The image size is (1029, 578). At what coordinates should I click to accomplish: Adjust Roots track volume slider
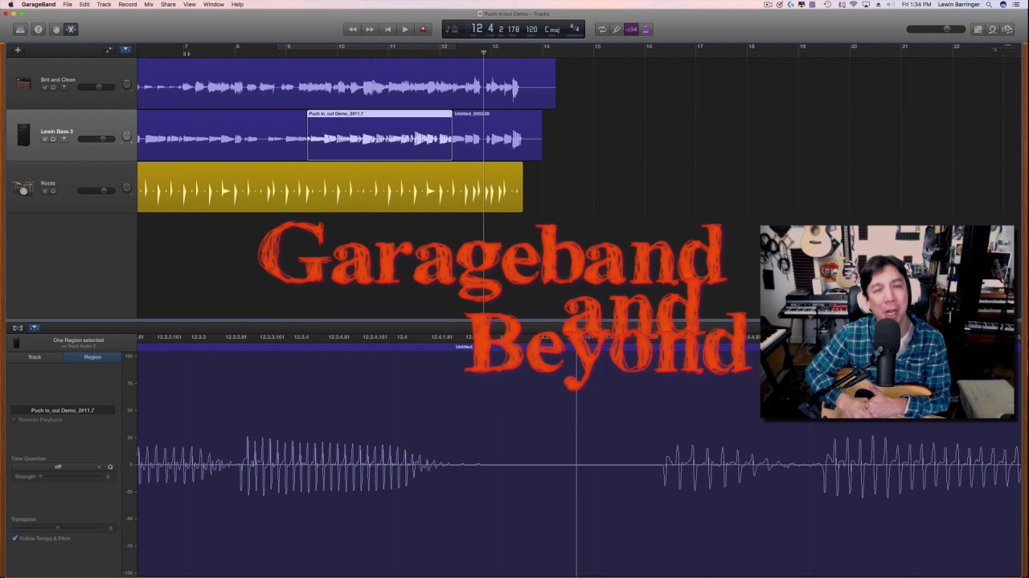[x=96, y=190]
